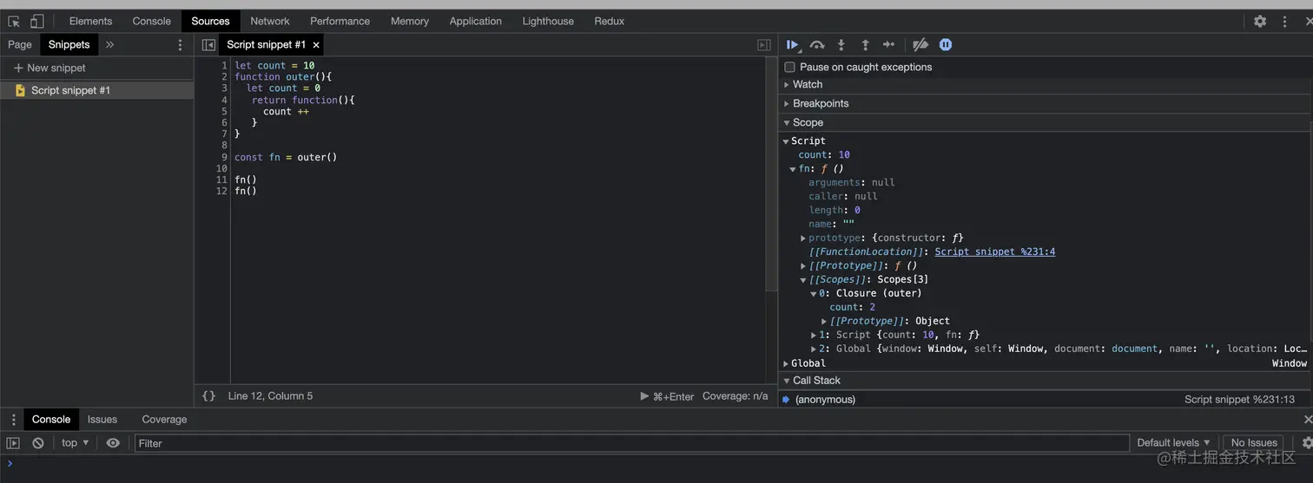Close the Script snippet #1 editor tab
The image size is (1313, 483).
pos(316,45)
